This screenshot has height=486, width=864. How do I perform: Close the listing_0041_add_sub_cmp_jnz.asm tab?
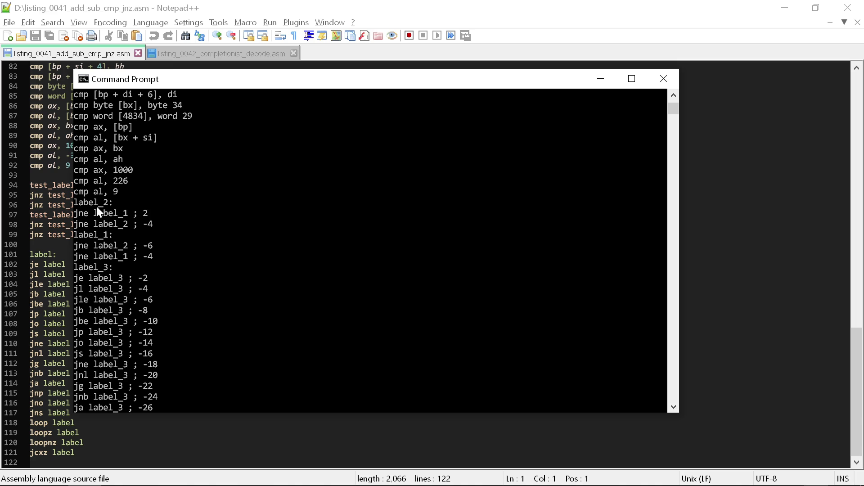click(x=138, y=53)
